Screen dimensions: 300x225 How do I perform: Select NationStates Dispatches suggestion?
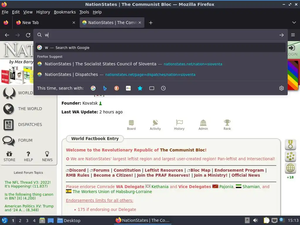(160, 74)
